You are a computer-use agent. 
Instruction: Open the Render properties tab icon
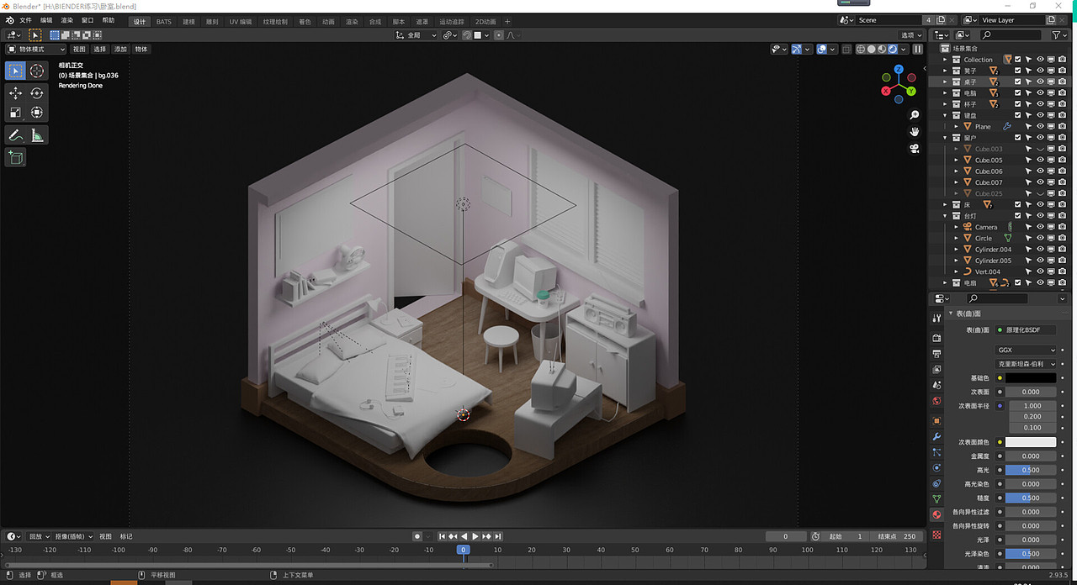(936, 338)
